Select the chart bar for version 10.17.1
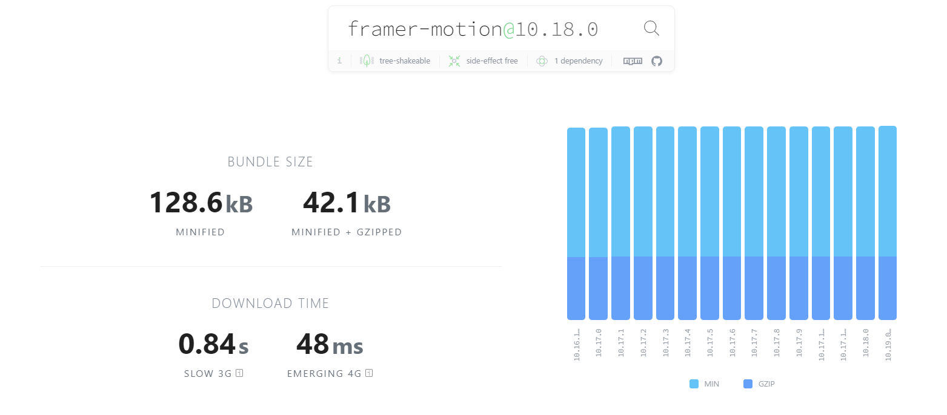The image size is (947, 415). [620, 223]
